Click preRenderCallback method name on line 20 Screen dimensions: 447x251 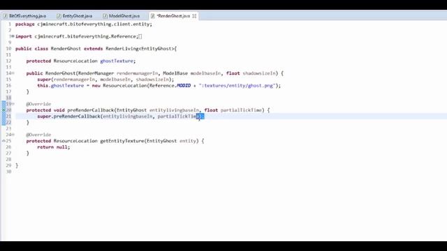[x=90, y=110]
